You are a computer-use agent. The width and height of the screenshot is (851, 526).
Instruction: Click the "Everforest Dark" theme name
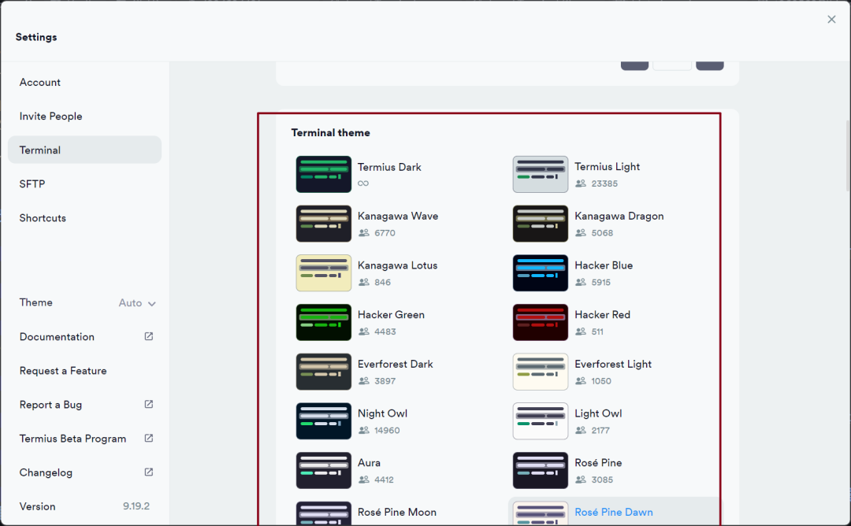pos(395,365)
